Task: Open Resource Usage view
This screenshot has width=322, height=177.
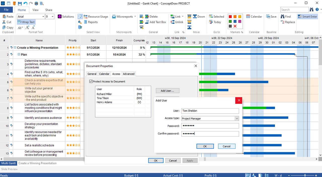Action: coord(96,17)
